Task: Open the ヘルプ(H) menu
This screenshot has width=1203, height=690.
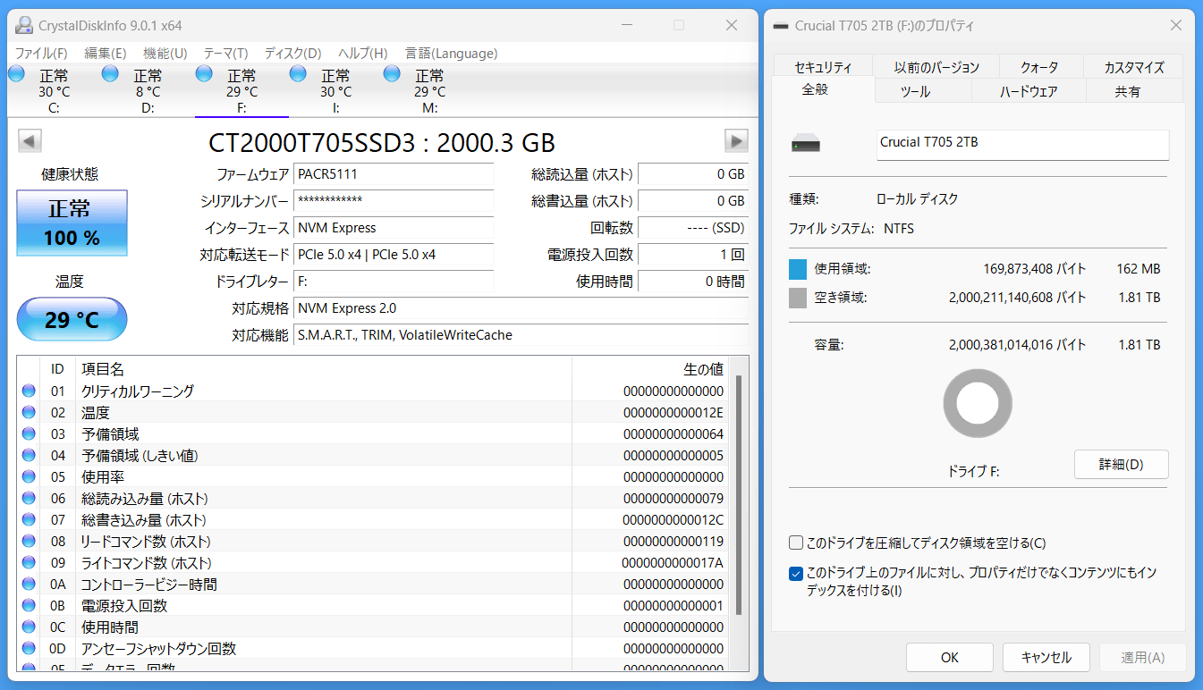Action: (363, 54)
